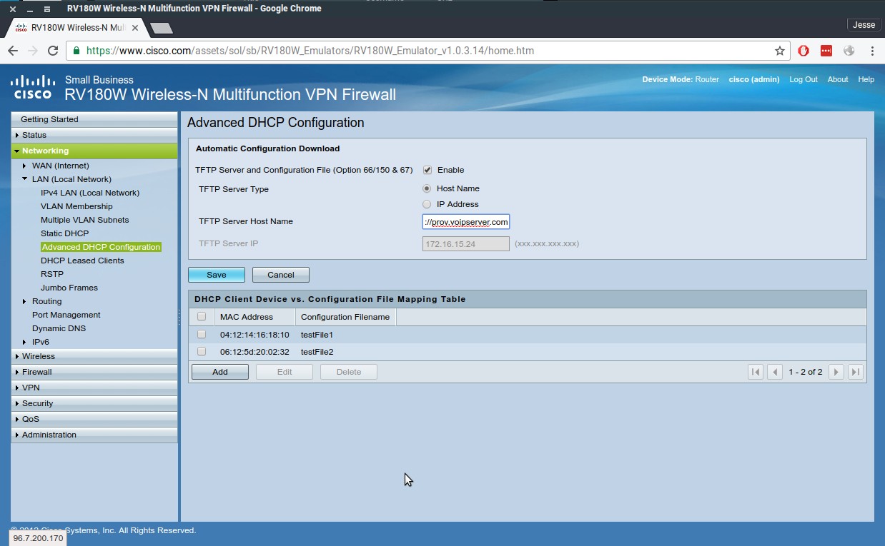Viewport: 885px width, 546px height.
Task: Open Multiple VLAN Subnets page
Action: (x=85, y=220)
